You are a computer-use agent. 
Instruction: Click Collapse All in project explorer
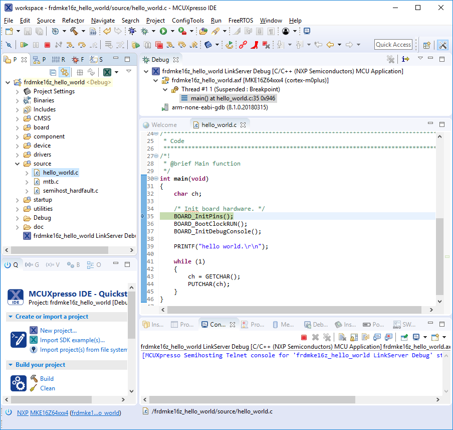pos(53,72)
